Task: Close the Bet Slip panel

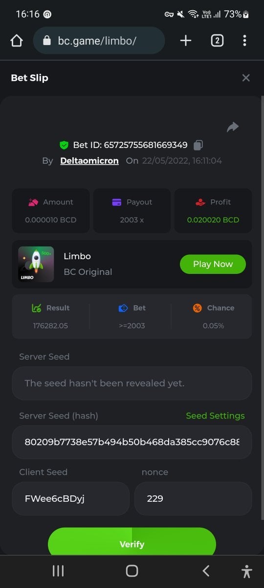Action: 246,78
